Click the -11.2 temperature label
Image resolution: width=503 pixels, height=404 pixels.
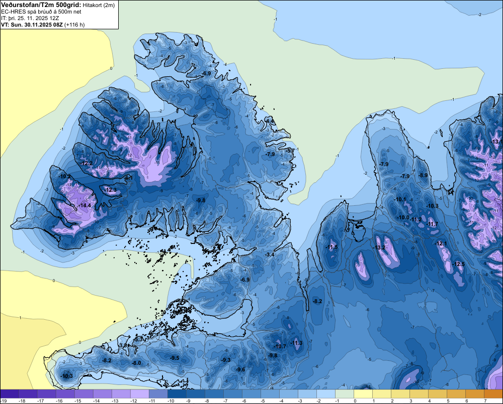click(x=416, y=219)
